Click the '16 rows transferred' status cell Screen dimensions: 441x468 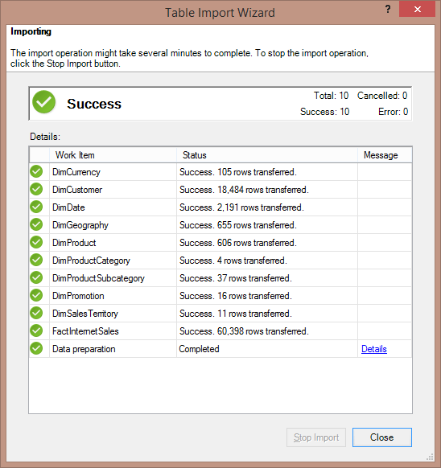[267, 295]
